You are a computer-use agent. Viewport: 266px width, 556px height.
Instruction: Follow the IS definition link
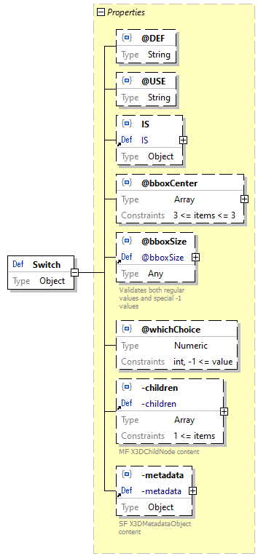(145, 140)
